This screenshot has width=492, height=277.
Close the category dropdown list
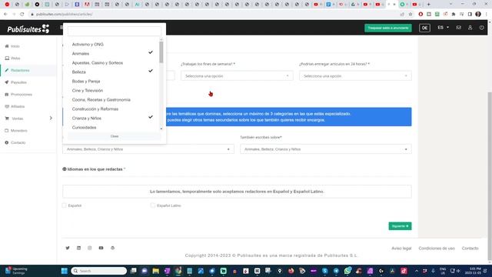pos(115,136)
